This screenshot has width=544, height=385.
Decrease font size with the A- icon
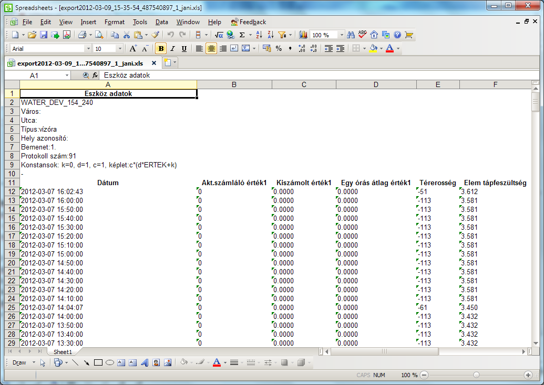click(145, 48)
